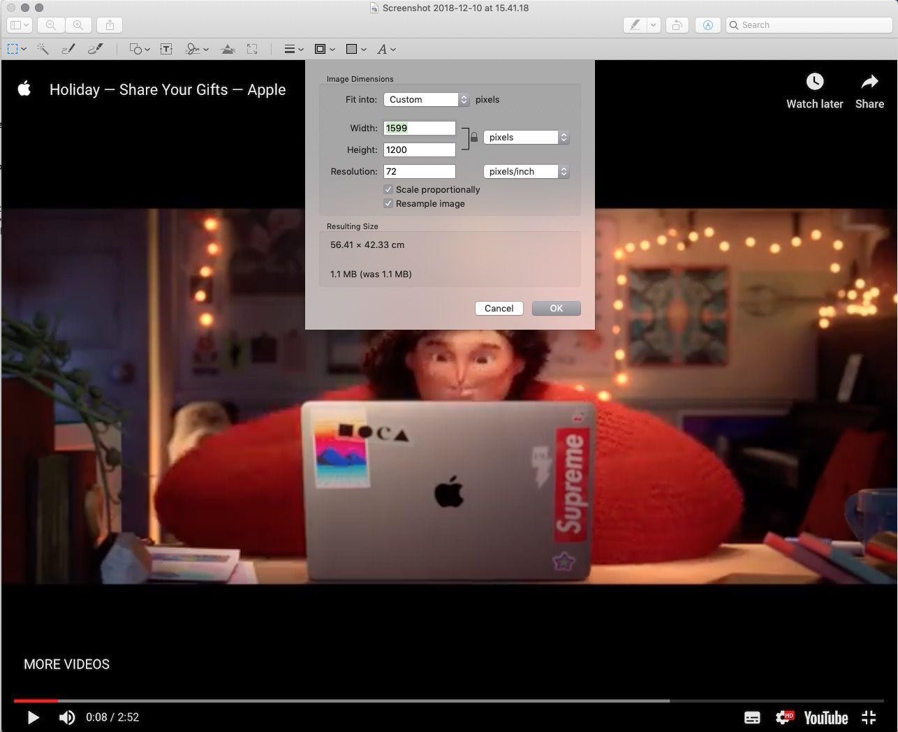Open the text style options
This screenshot has width=898, height=732.
click(x=385, y=48)
